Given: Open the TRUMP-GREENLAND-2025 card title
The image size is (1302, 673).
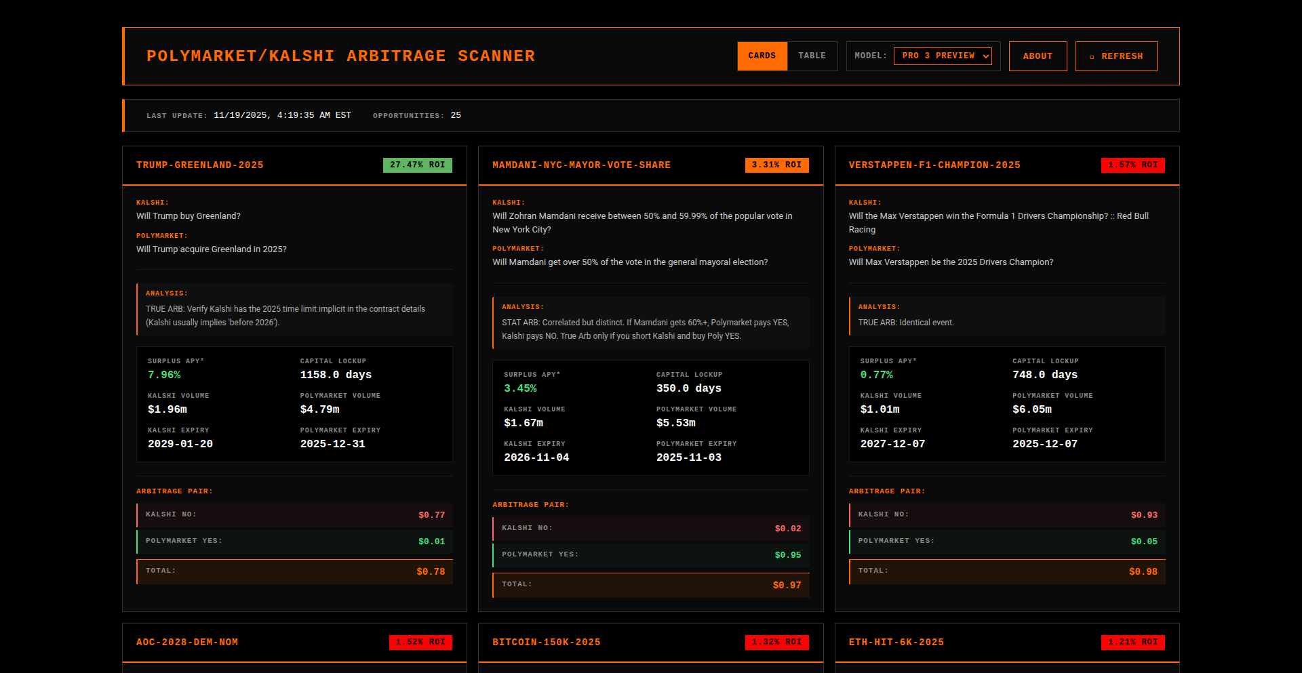Looking at the screenshot, I should click(199, 165).
